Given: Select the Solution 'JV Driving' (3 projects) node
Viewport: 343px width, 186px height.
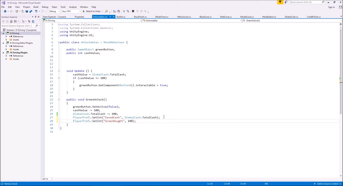Looking at the screenshot, I should click(22, 30).
